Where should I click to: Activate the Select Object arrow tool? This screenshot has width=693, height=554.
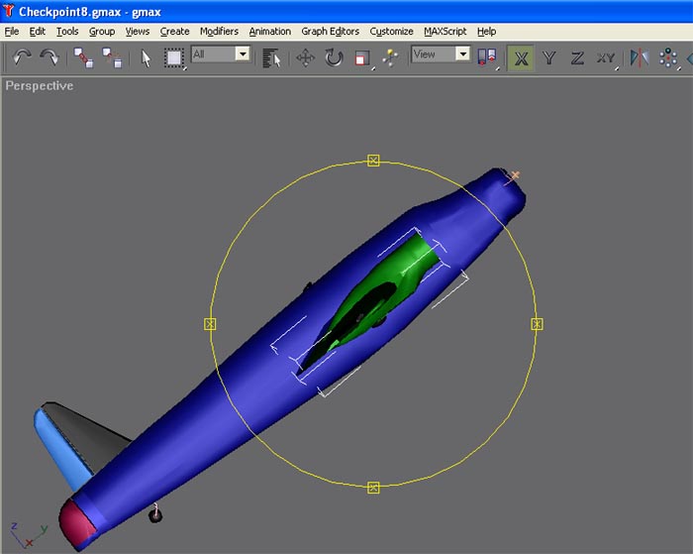tap(146, 57)
